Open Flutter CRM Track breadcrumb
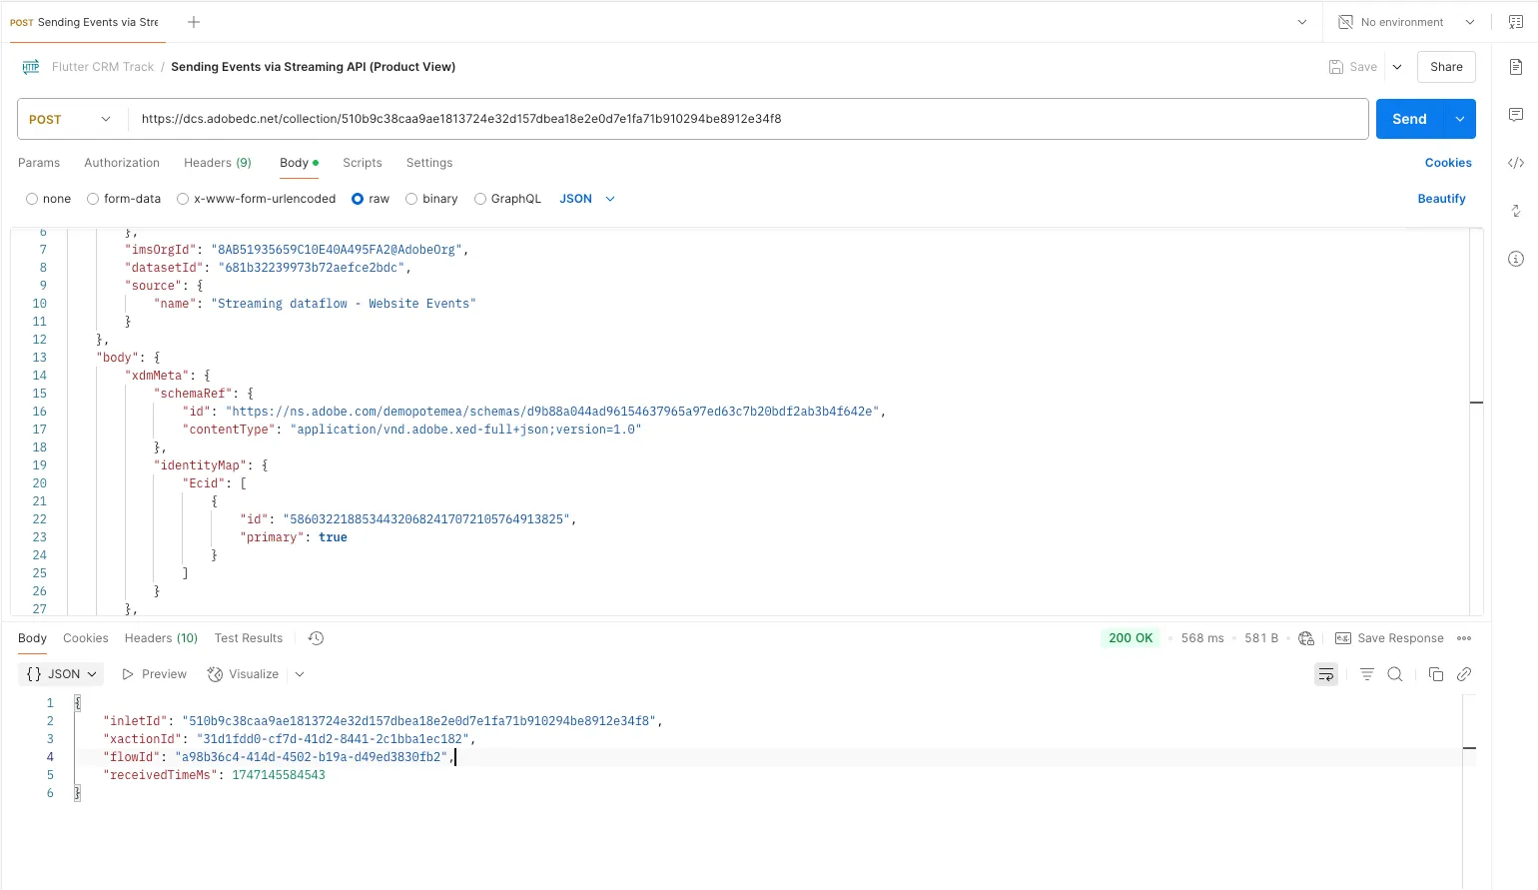This screenshot has height=890, width=1538. [103, 67]
